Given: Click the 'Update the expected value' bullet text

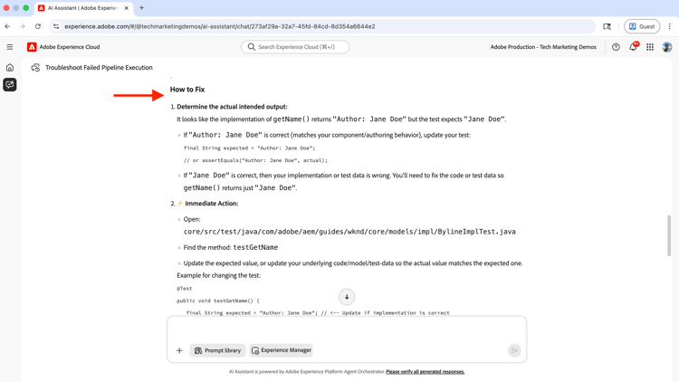Looking at the screenshot, I should tap(353, 263).
